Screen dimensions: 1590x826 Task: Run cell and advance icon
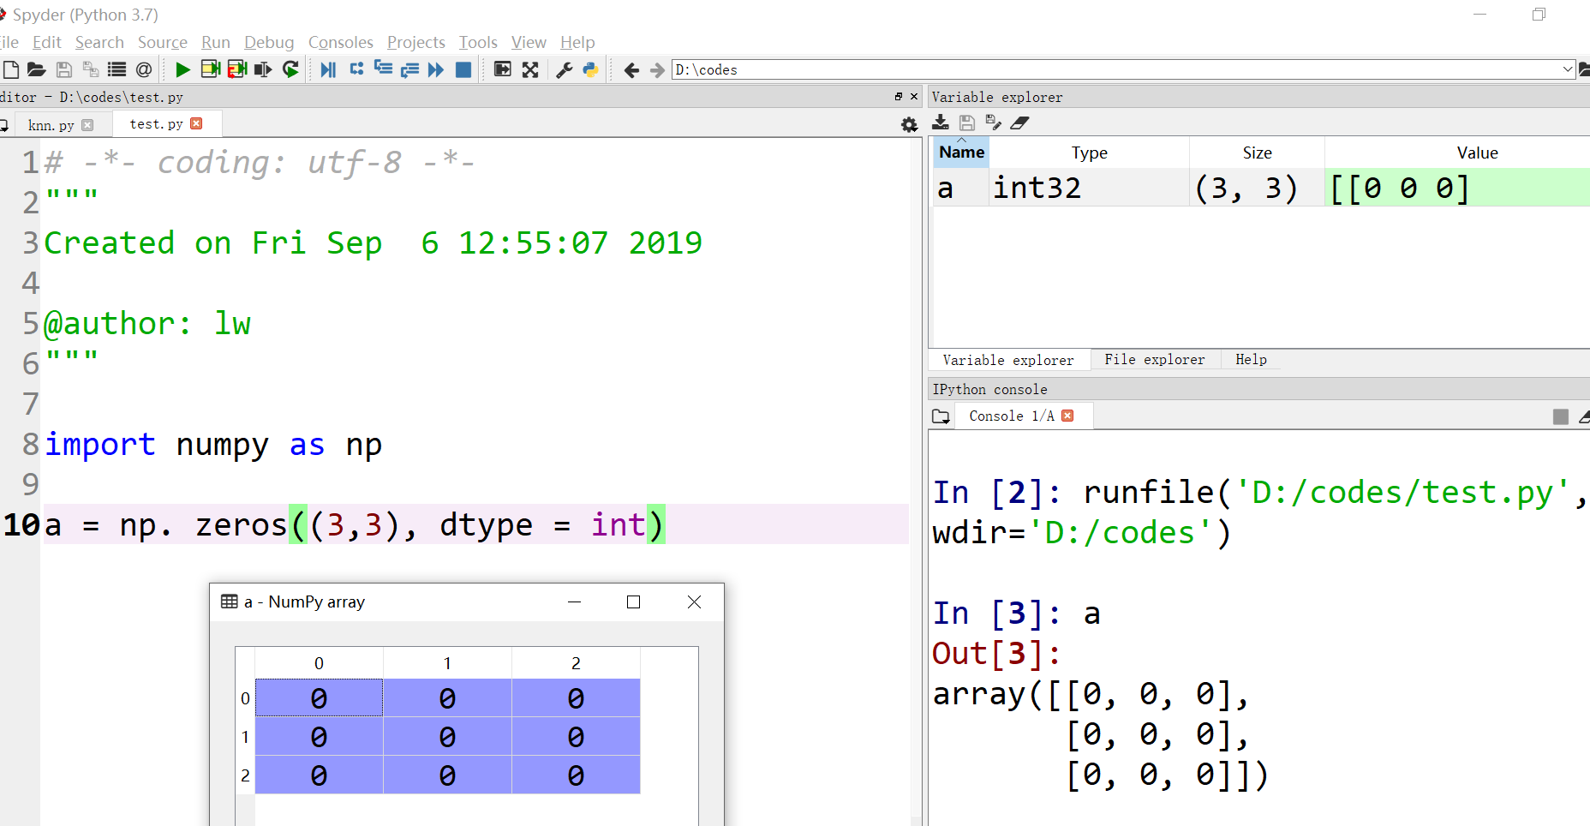(237, 69)
